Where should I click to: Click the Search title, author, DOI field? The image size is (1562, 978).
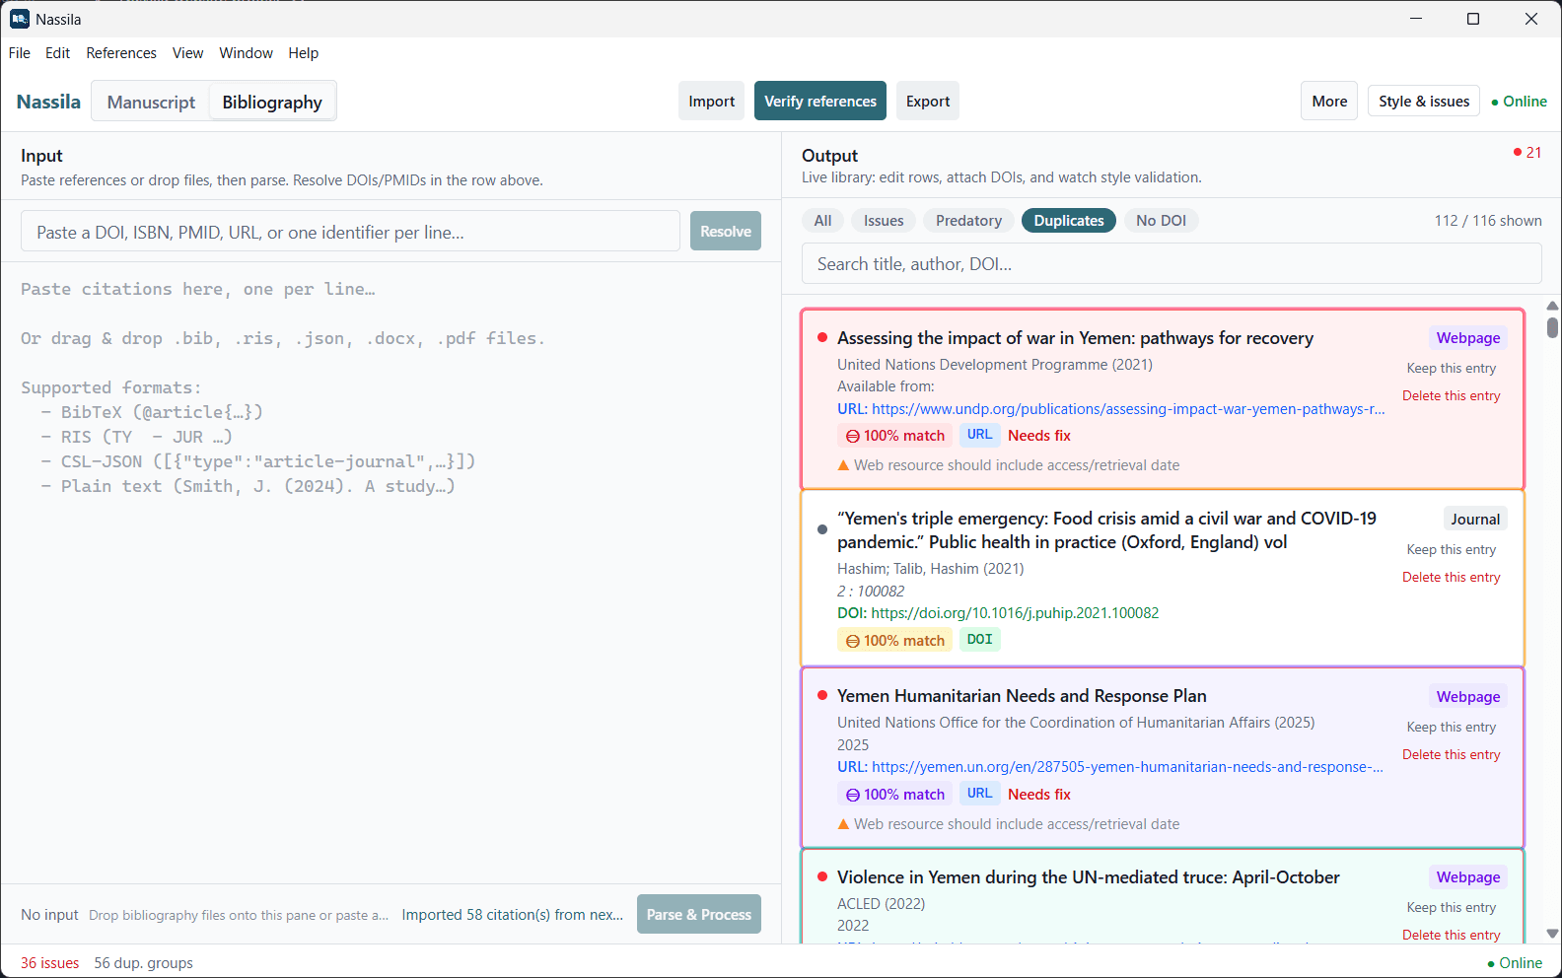point(1171,263)
